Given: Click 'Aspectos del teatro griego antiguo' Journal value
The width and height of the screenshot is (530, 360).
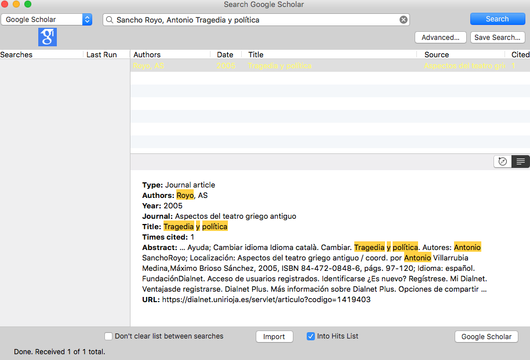Looking at the screenshot, I should tap(235, 216).
